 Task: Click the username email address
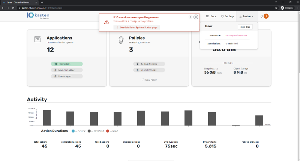[x=236, y=35]
